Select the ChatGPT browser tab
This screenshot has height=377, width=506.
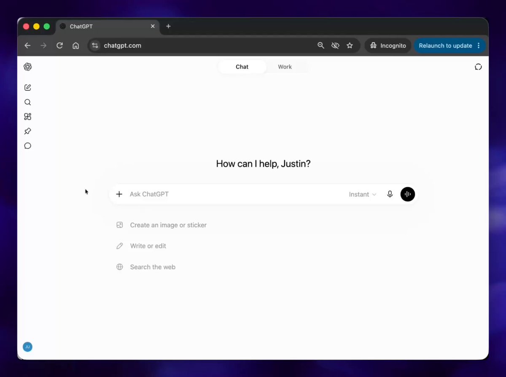pos(108,26)
